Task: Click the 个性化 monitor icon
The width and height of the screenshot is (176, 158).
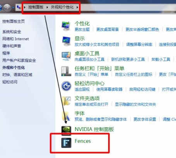Action: [66, 26]
